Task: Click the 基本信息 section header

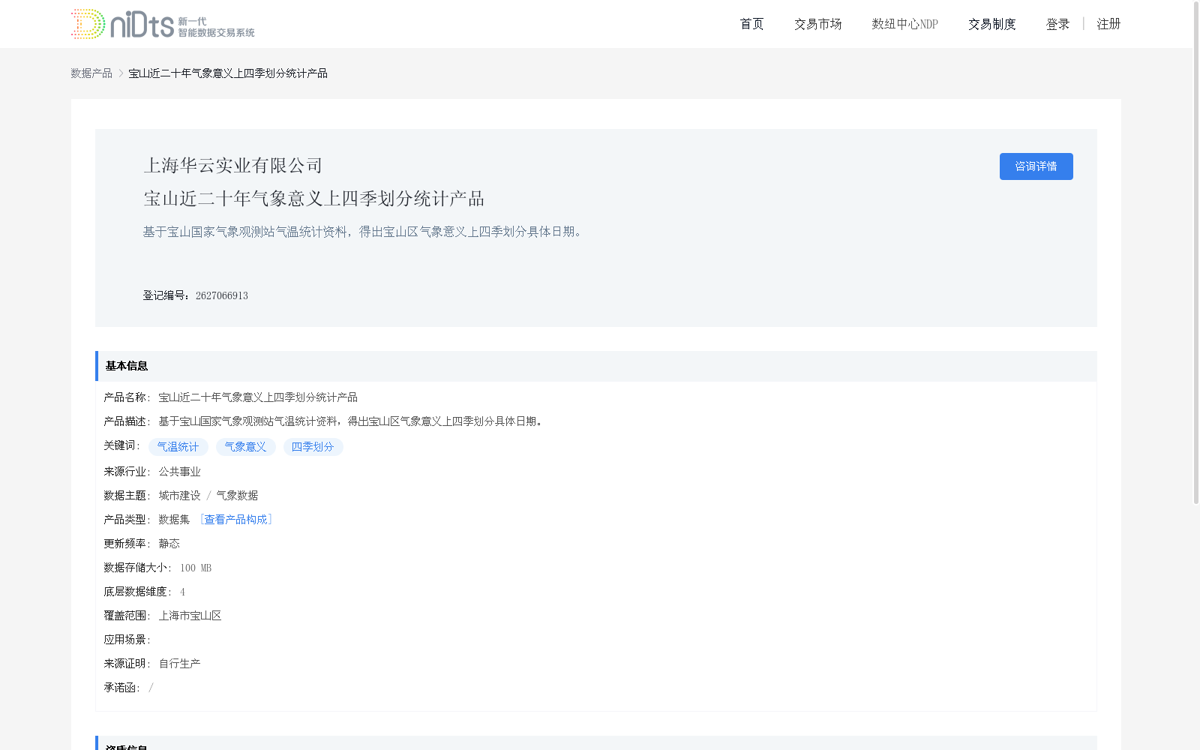Action: pos(595,366)
